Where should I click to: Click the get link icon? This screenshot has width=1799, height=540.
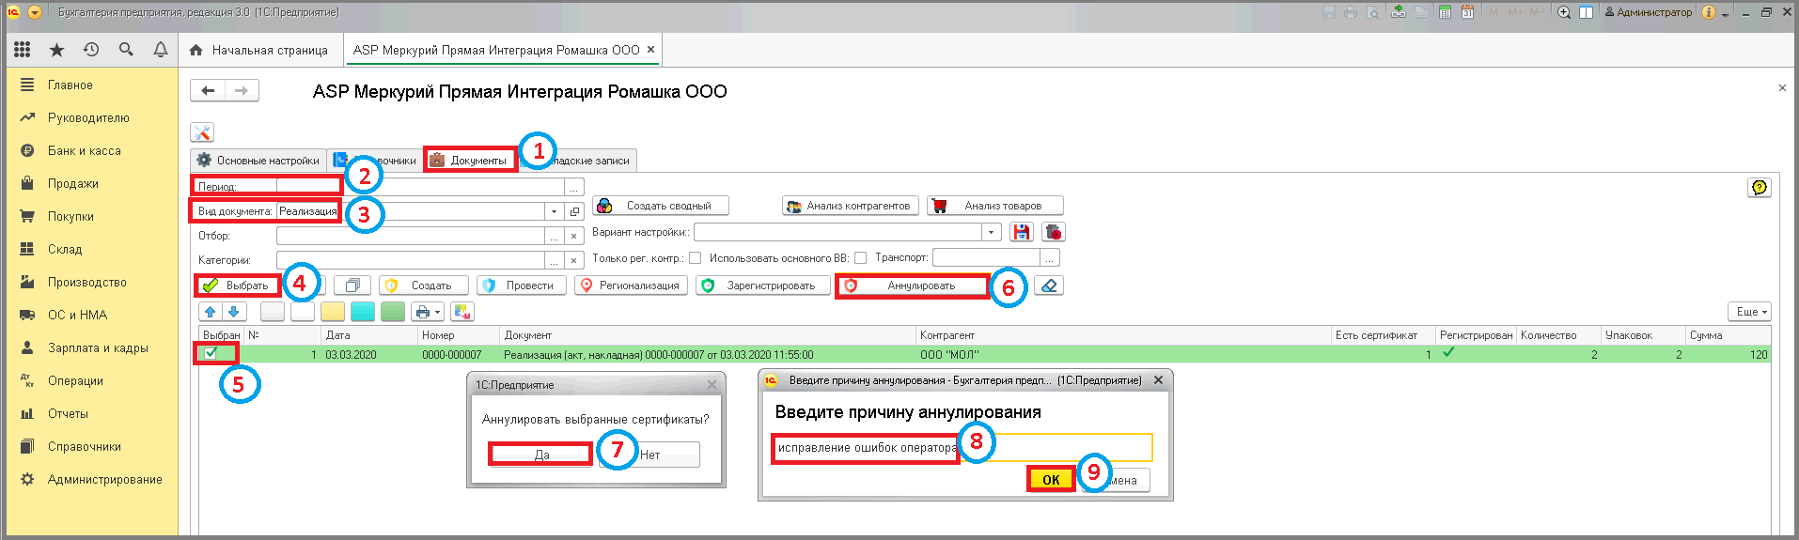click(1399, 12)
